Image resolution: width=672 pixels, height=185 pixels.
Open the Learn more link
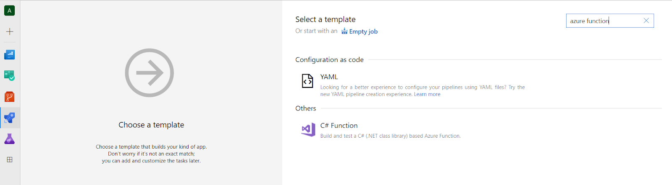[x=427, y=94]
